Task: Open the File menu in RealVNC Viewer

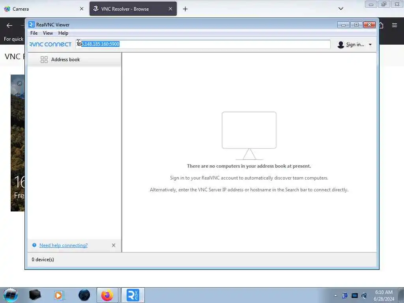Action: click(34, 33)
